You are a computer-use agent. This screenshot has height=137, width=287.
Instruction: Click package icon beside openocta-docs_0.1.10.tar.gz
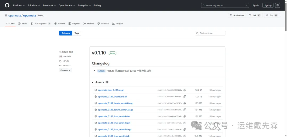coord(96,90)
